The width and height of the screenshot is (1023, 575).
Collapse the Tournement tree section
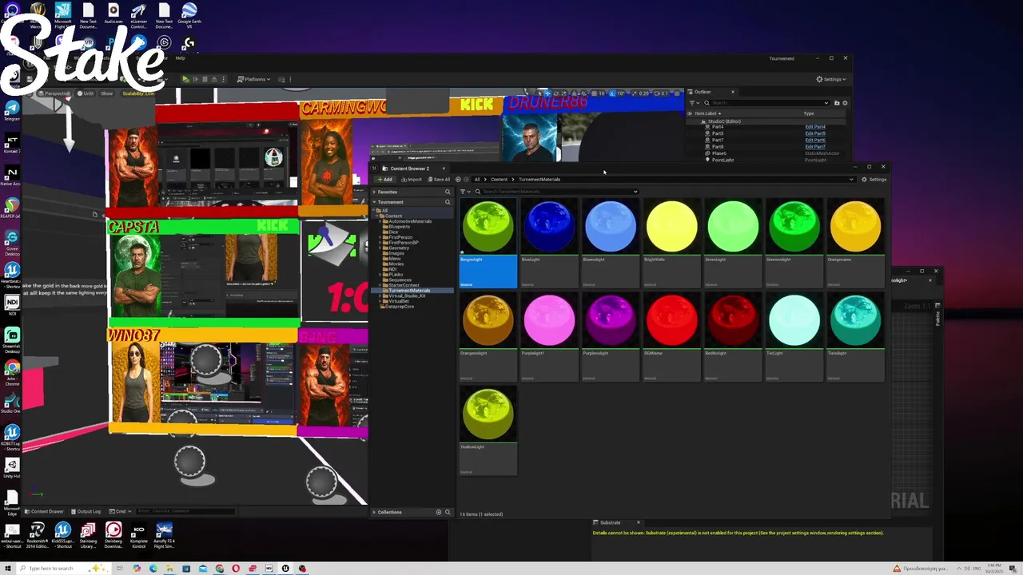[x=374, y=202]
